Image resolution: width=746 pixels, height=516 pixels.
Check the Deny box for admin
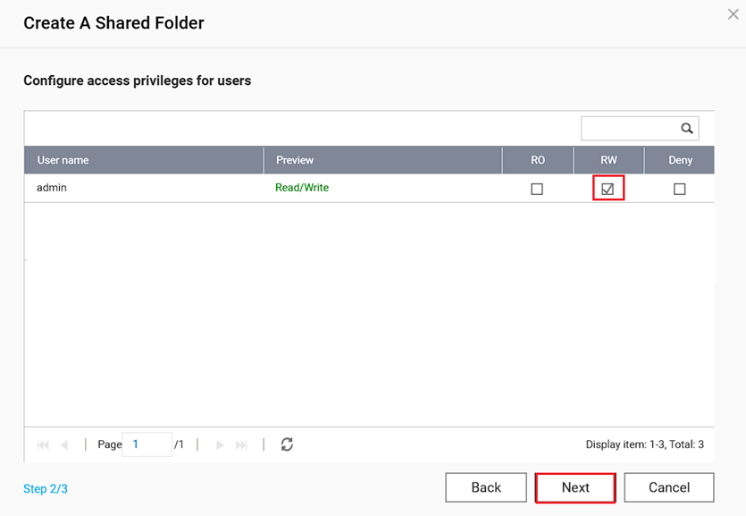click(x=680, y=189)
